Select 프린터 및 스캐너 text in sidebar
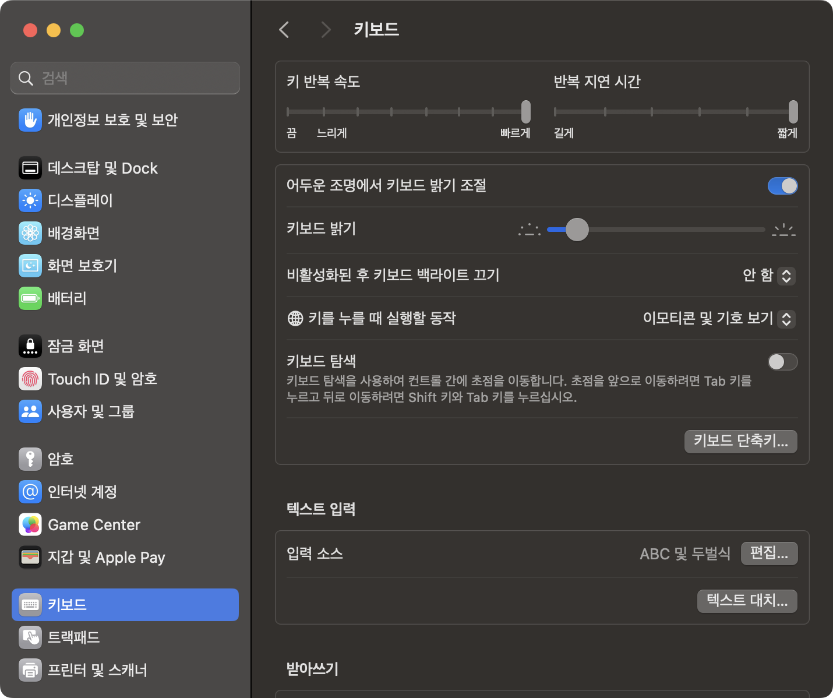 pyautogui.click(x=97, y=670)
